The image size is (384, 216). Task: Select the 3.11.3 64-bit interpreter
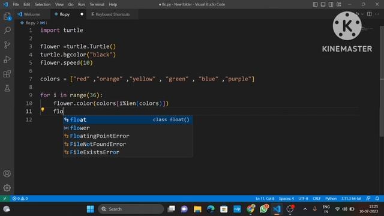[x=351, y=199]
